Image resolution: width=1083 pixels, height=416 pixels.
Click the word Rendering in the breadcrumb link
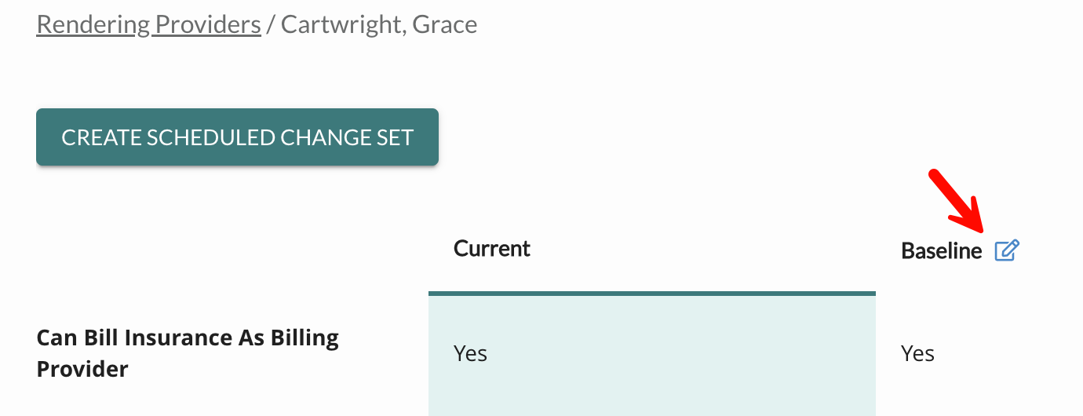[x=93, y=24]
